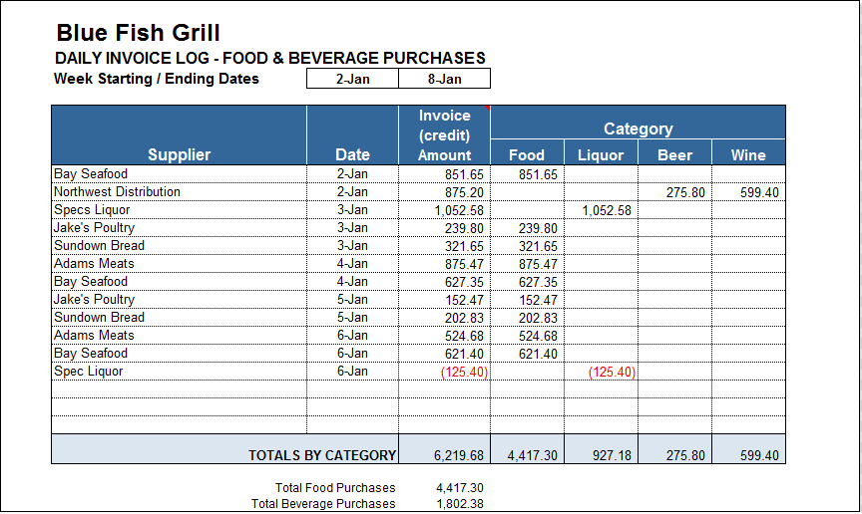Click the "TOTALS BY CATEGORY" label cell

pyautogui.click(x=321, y=455)
